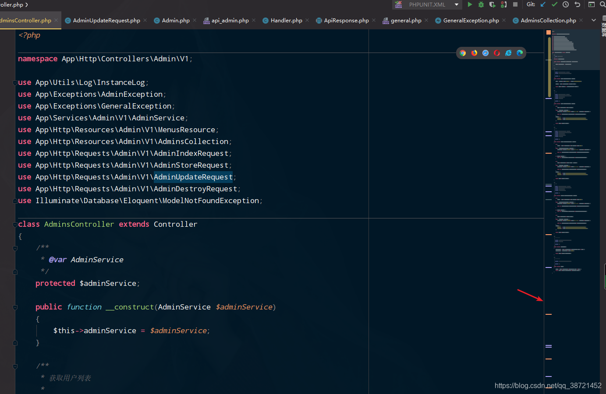The image size is (606, 394).
Task: Collapse the AdminsController class block
Action: coord(15,225)
